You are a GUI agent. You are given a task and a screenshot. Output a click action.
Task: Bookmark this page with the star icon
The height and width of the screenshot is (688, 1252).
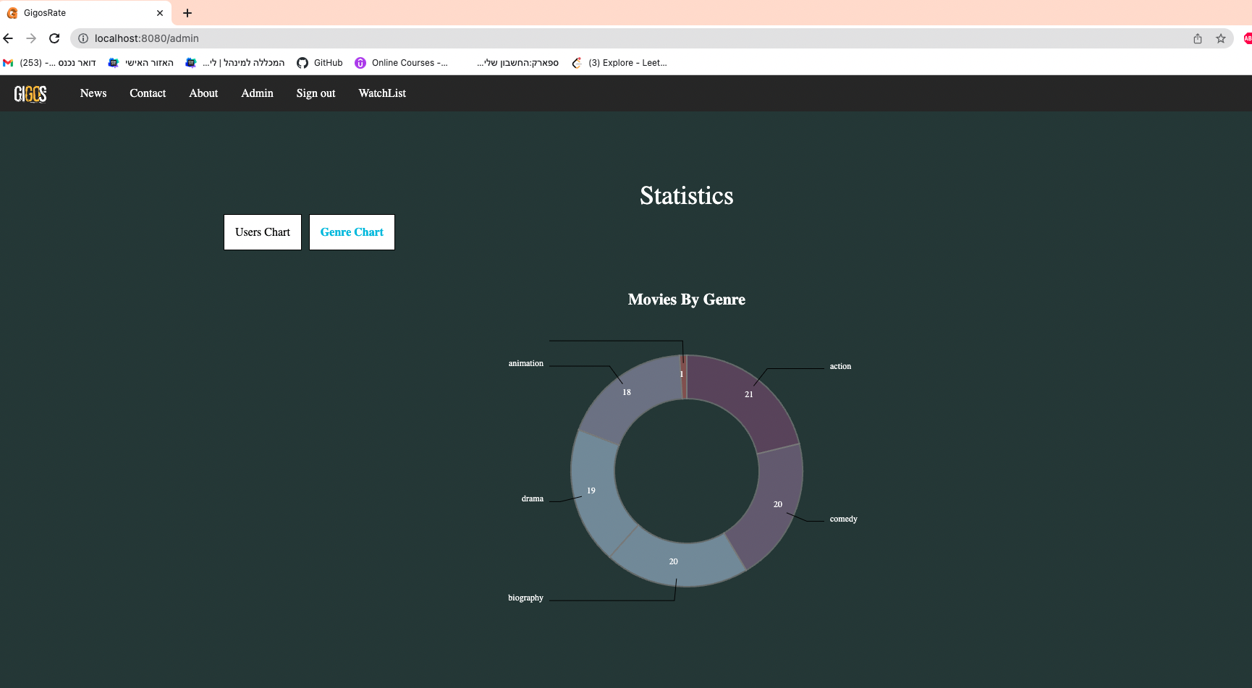coord(1221,38)
